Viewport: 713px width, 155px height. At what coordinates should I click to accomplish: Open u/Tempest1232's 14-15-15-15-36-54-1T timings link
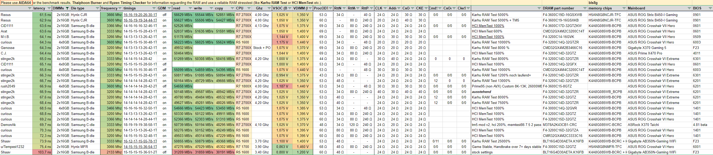[140, 147]
